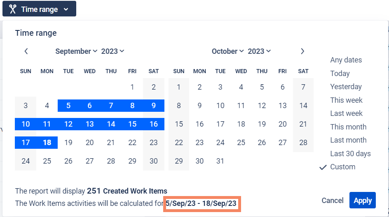Choose the Last week preset

coord(346,113)
